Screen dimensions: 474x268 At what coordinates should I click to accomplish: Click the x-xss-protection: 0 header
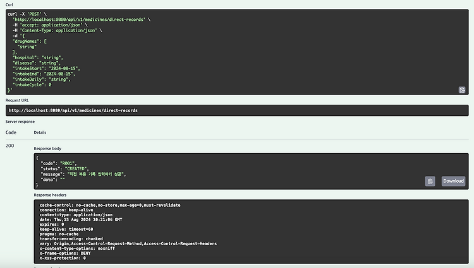(63, 258)
